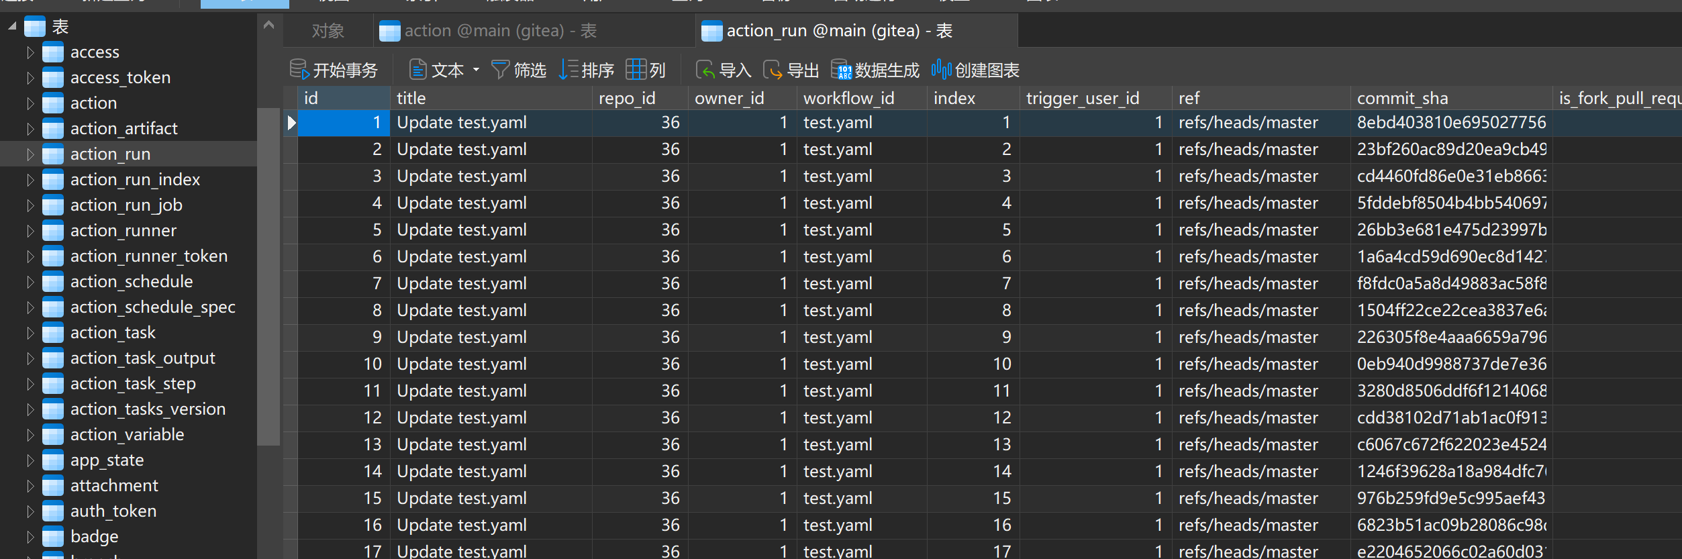The height and width of the screenshot is (559, 1682).
Task: Select the access table icon
Action: [x=53, y=52]
